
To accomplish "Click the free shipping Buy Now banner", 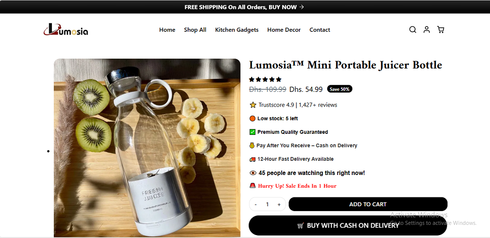I will click(245, 7).
